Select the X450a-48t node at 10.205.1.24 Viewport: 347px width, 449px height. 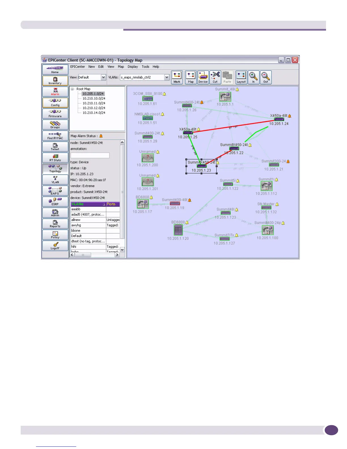[279, 119]
